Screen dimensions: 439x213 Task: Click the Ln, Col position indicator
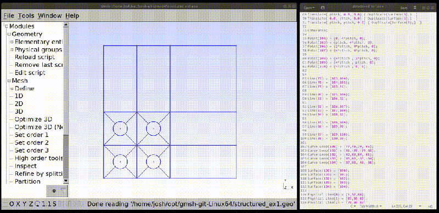(x=402, y=206)
